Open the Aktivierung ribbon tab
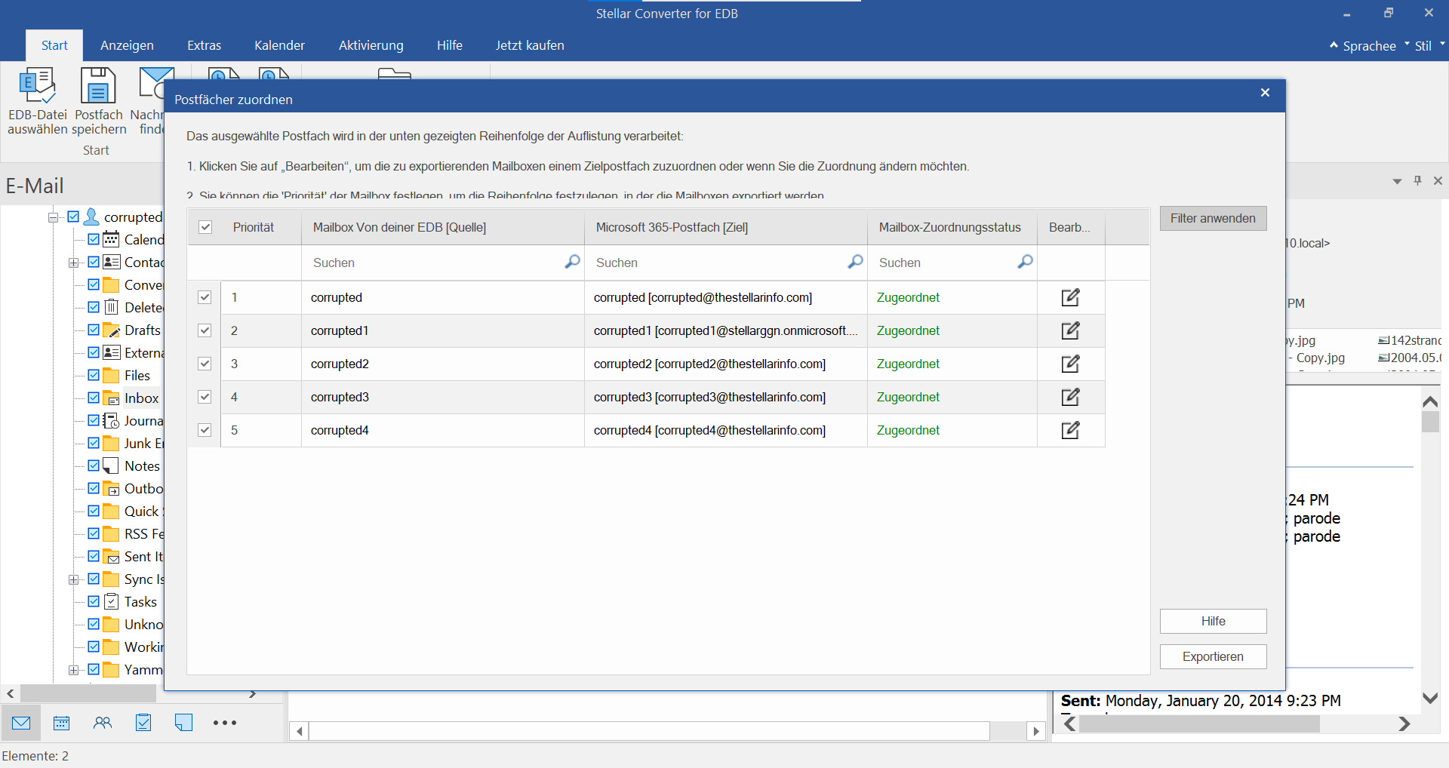 (371, 45)
